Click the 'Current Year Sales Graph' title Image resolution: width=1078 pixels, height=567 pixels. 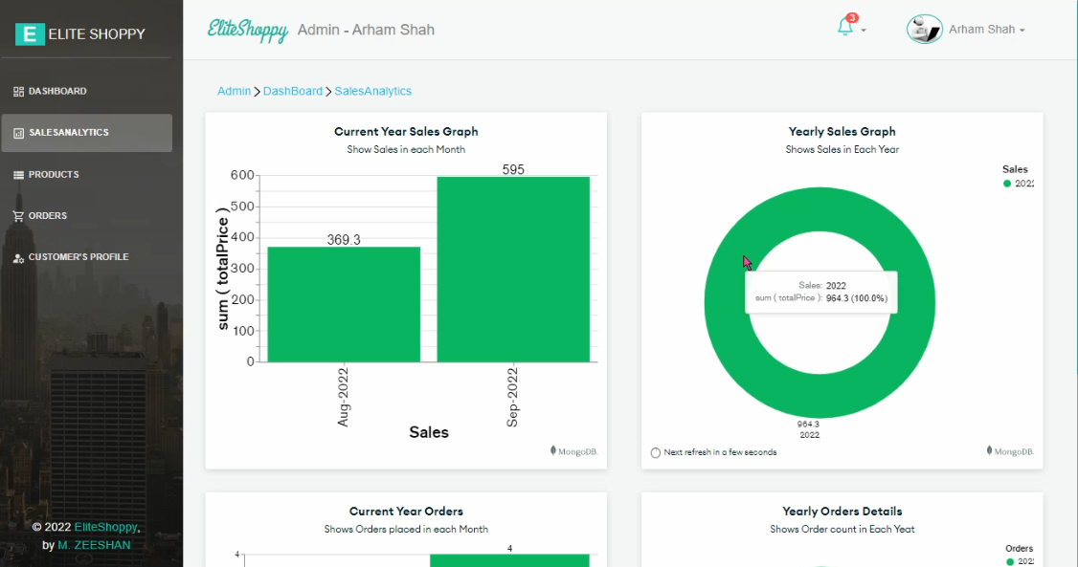click(x=406, y=131)
